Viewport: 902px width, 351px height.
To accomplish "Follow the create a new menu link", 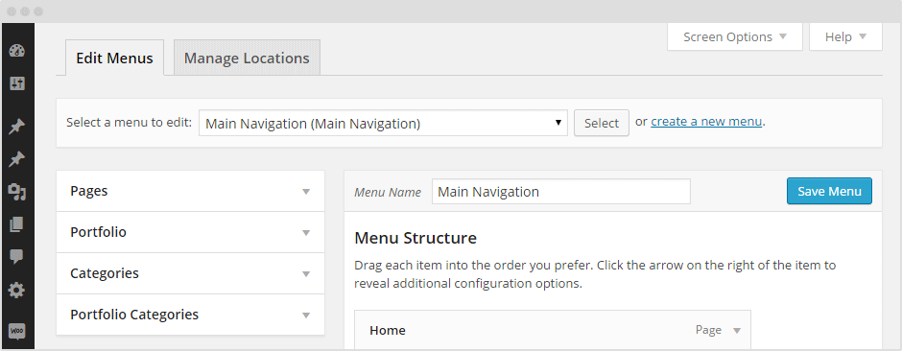I will (706, 122).
